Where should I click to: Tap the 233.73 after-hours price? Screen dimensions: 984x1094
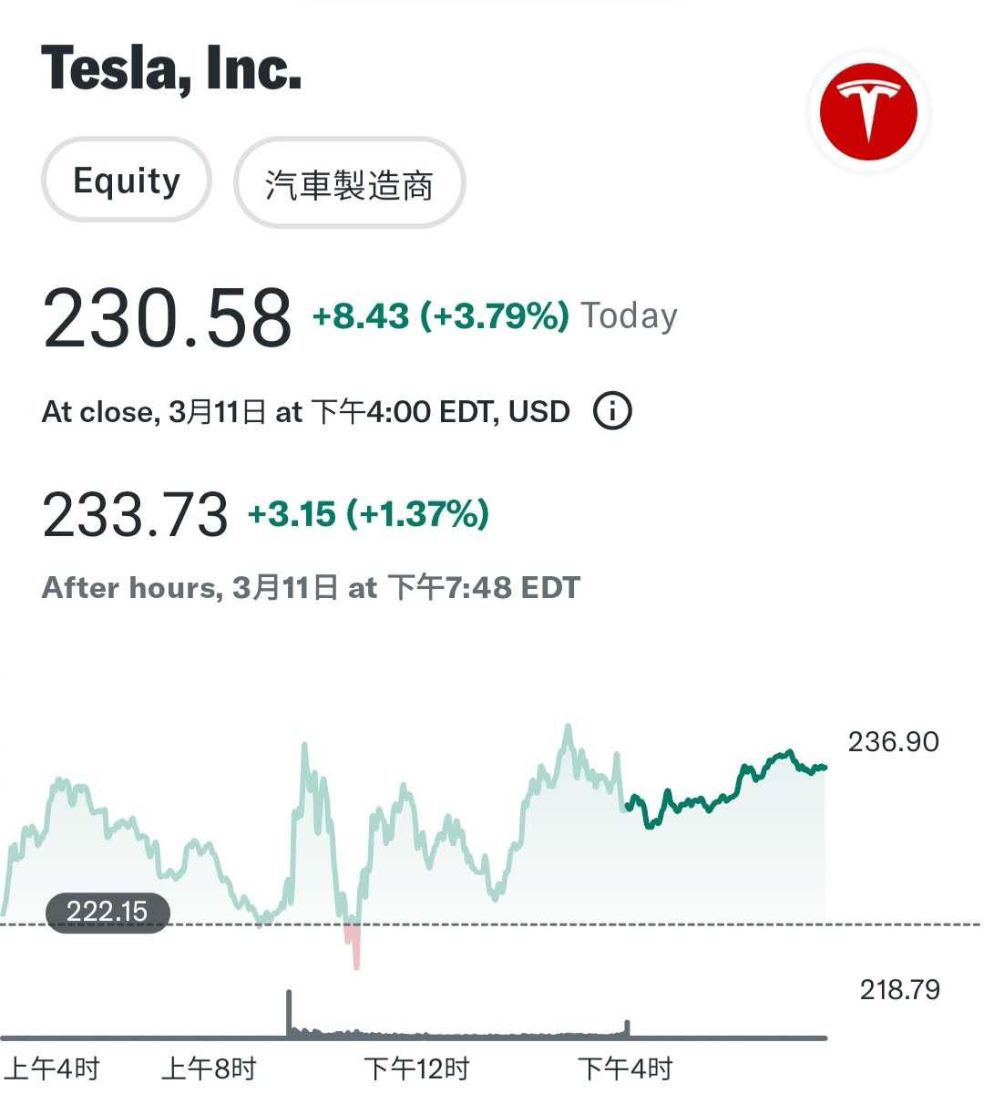click(x=135, y=515)
